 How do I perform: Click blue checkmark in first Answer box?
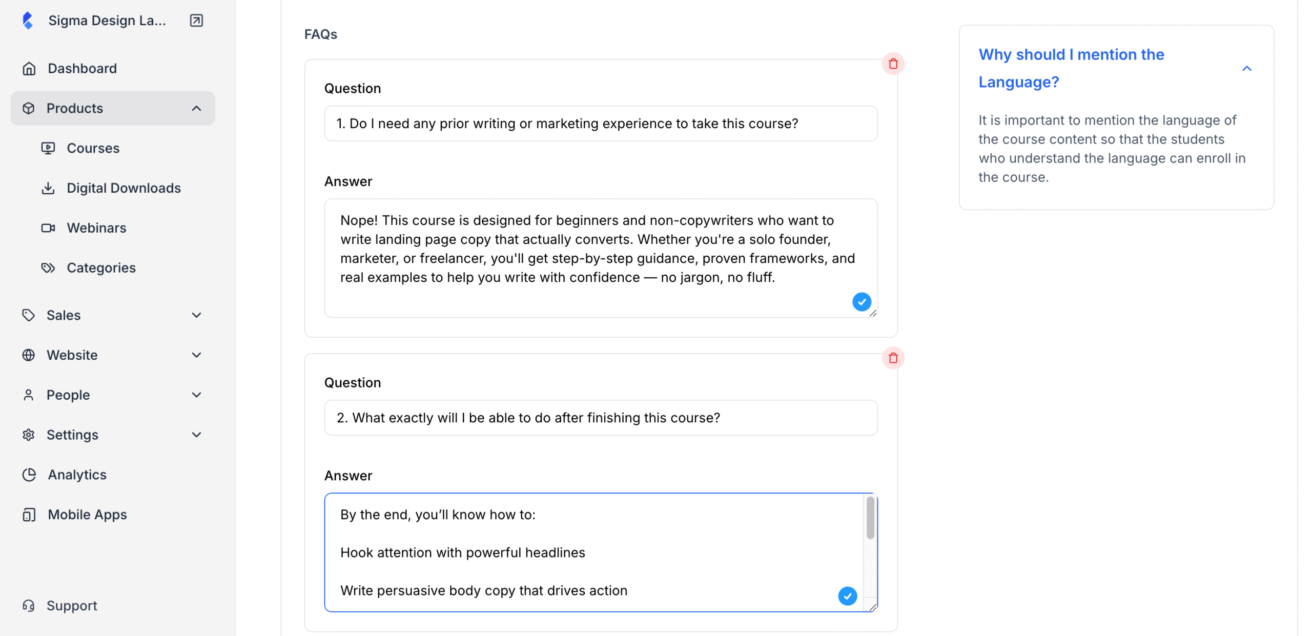pyautogui.click(x=862, y=302)
